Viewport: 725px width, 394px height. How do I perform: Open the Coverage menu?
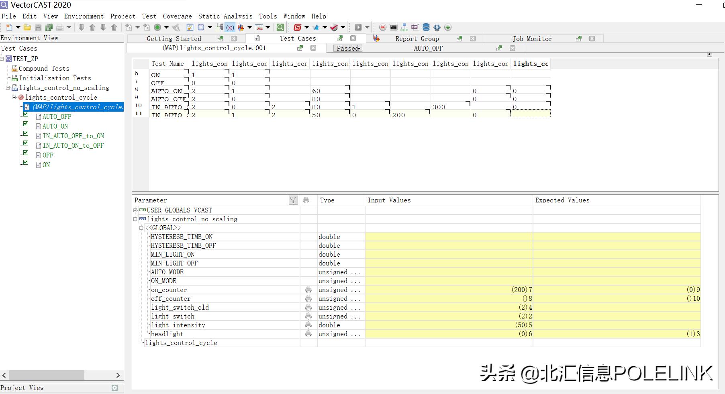[x=177, y=16]
